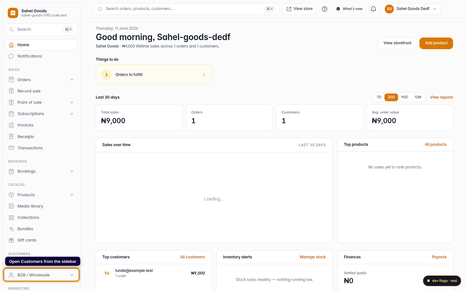Open the All customers link
The image size is (466, 291).
pos(193,257)
